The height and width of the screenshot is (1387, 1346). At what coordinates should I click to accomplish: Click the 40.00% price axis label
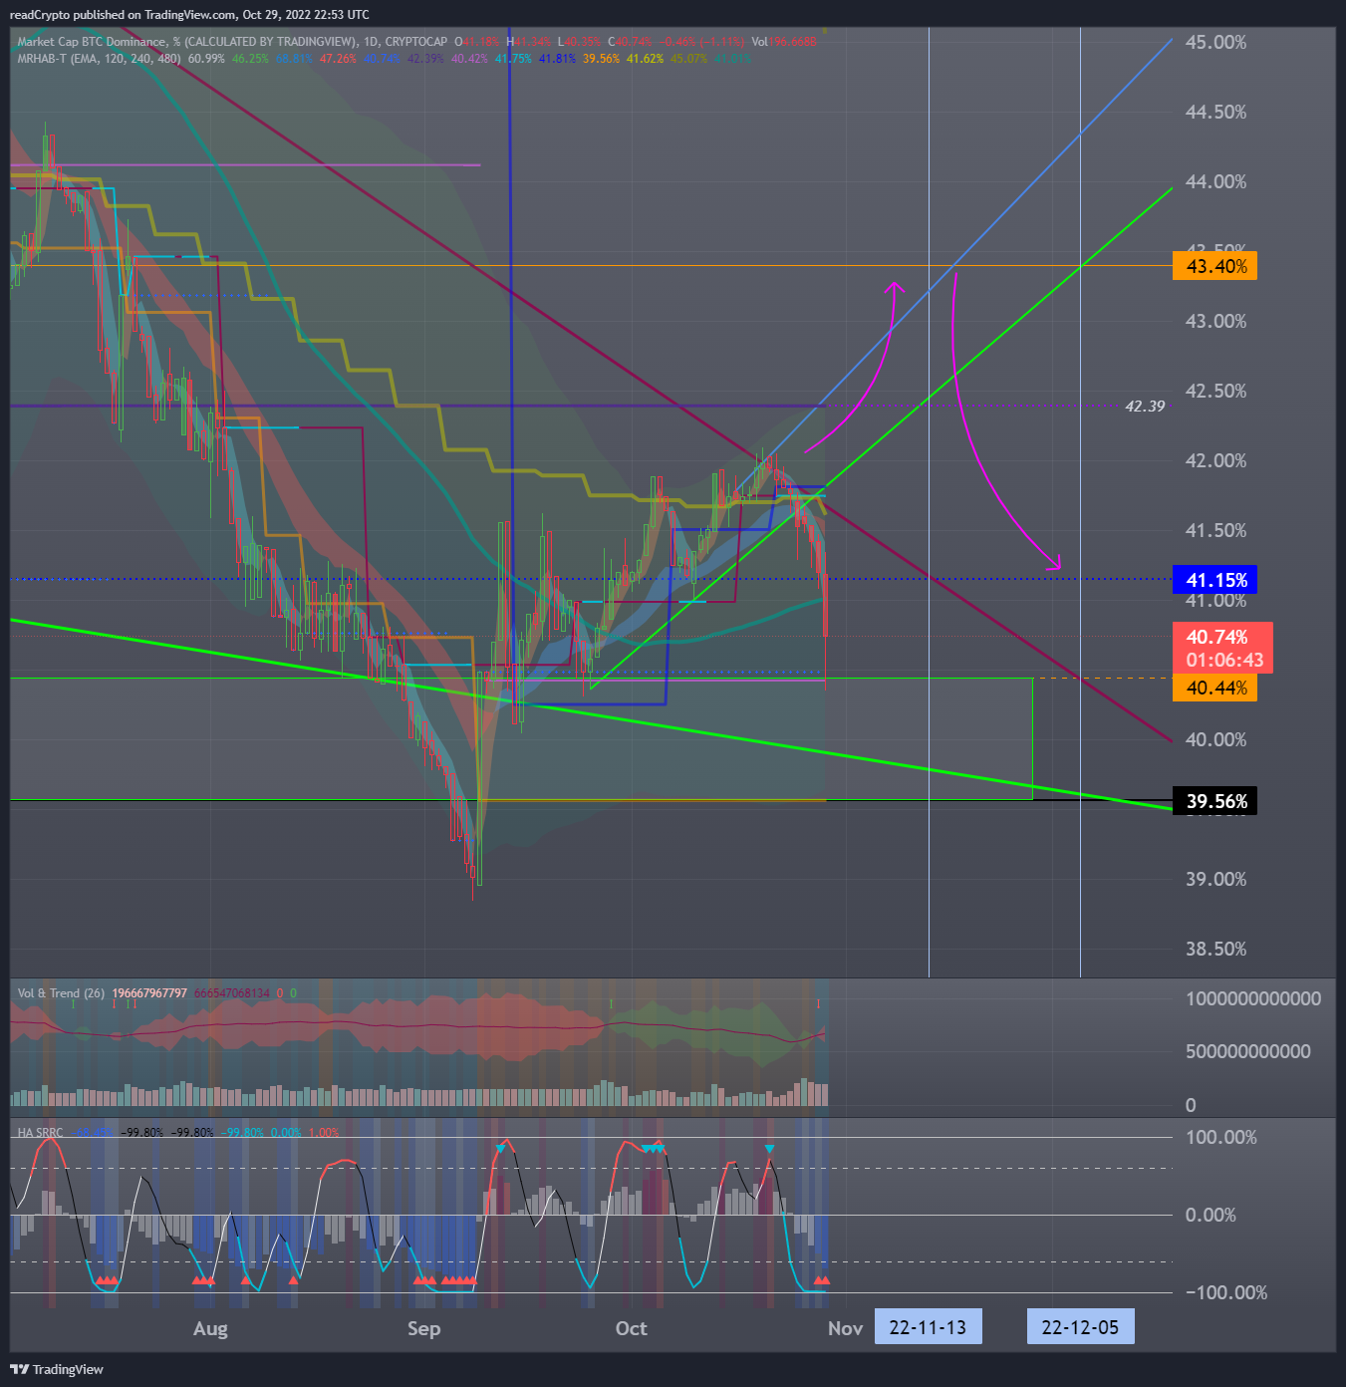(1215, 739)
